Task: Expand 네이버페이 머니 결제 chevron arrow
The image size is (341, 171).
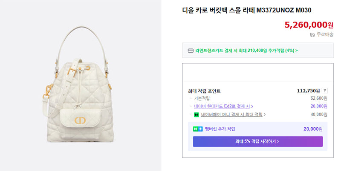Action: pos(265,115)
